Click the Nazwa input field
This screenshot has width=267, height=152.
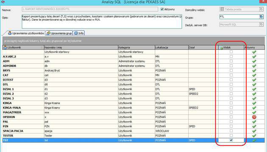[90, 9]
